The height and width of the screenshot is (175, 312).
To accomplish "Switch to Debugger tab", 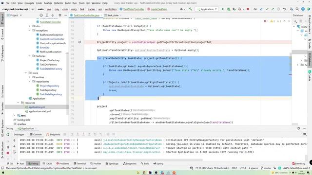I will (19, 134).
